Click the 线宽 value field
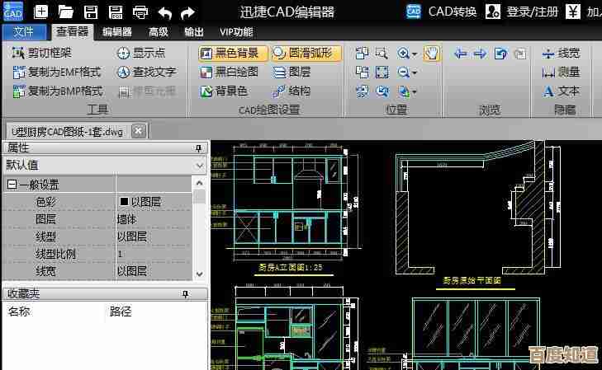This screenshot has height=370, width=602. [154, 271]
